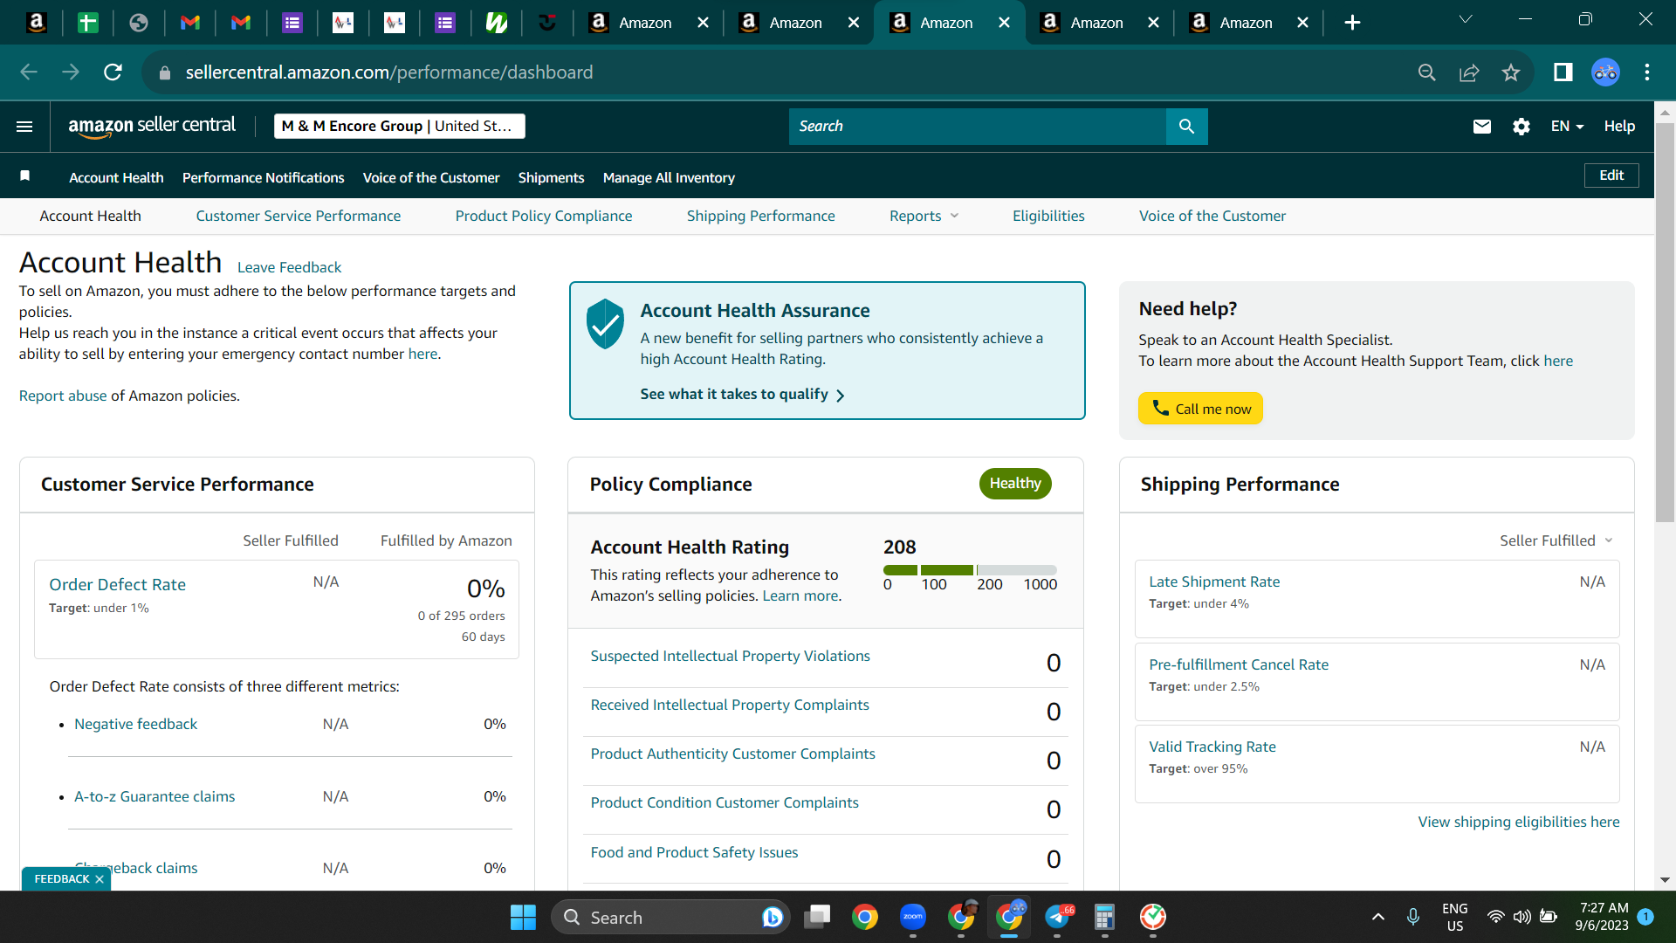Click the Leave Feedback link
This screenshot has height=943, width=1676.
point(289,267)
